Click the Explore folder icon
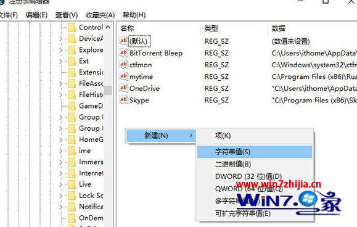Image resolution: width=357 pixels, height=227 pixels. point(72,49)
